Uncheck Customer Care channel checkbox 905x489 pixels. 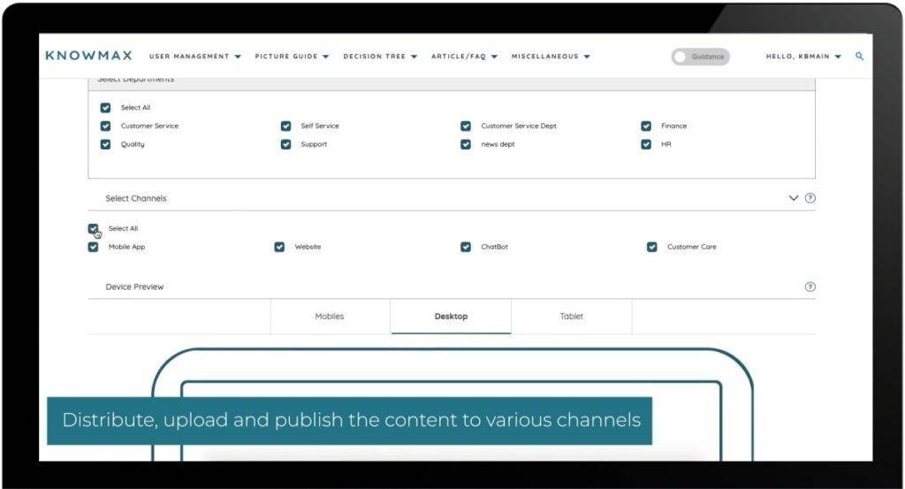click(x=651, y=247)
